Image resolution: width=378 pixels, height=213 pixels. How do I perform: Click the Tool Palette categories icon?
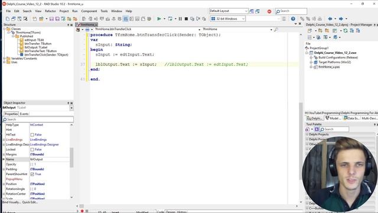307,129
